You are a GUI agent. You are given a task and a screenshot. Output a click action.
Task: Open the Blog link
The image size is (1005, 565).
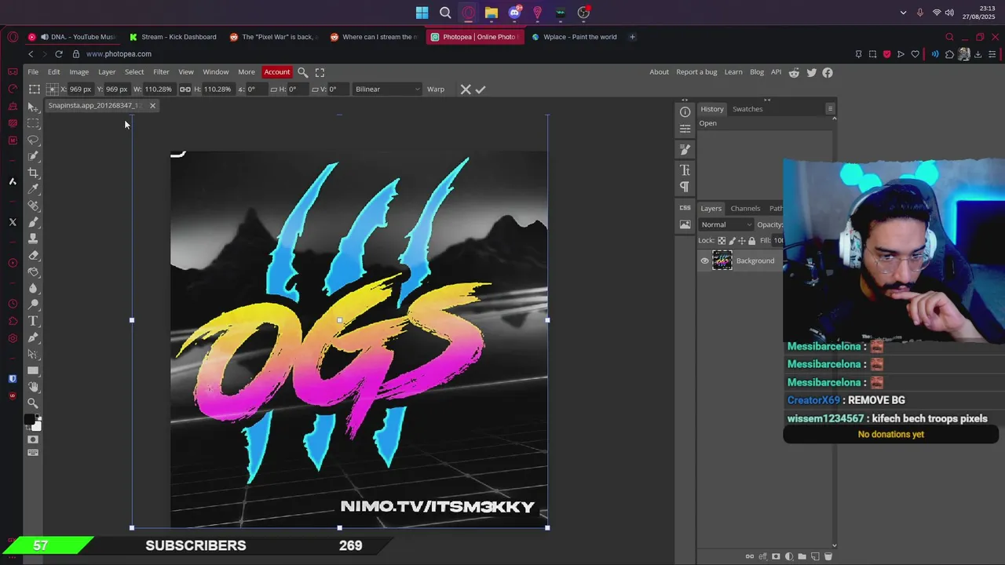click(x=757, y=72)
